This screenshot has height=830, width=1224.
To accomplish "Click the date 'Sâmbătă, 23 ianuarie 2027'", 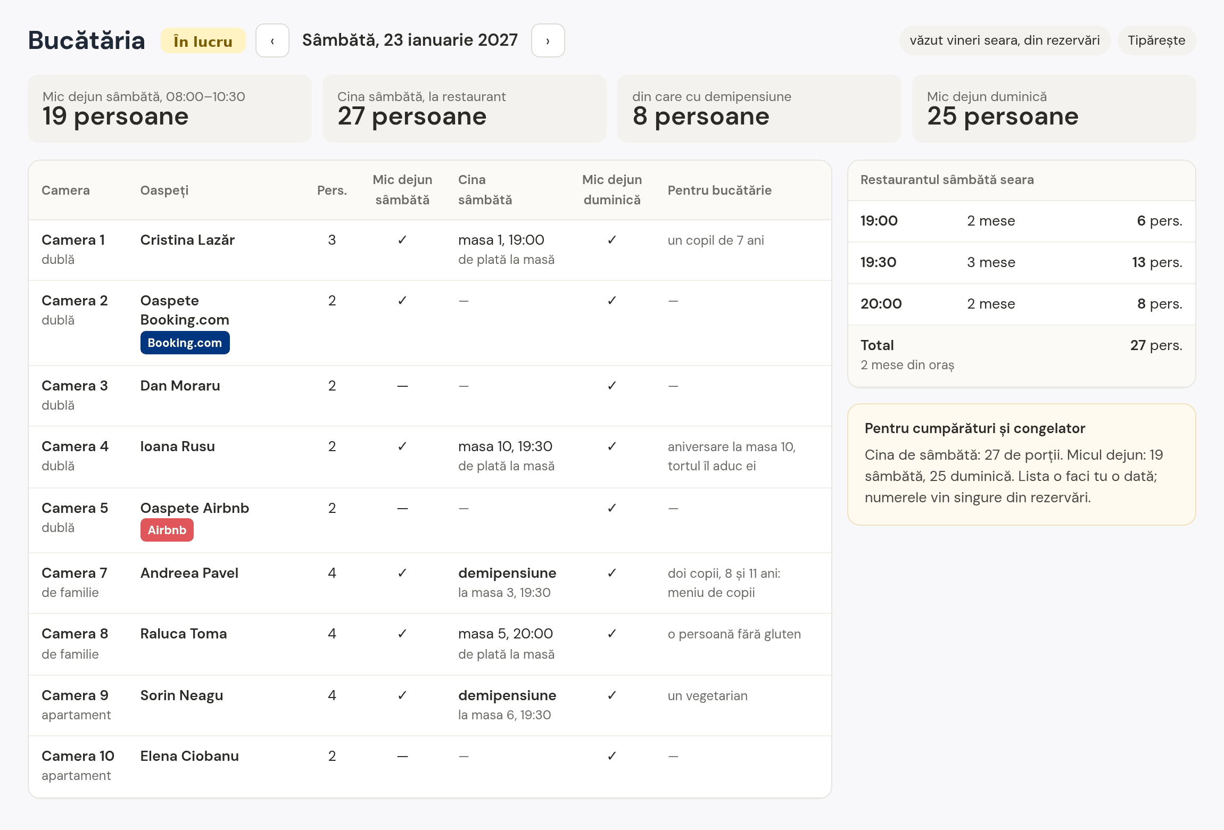I will [410, 40].
